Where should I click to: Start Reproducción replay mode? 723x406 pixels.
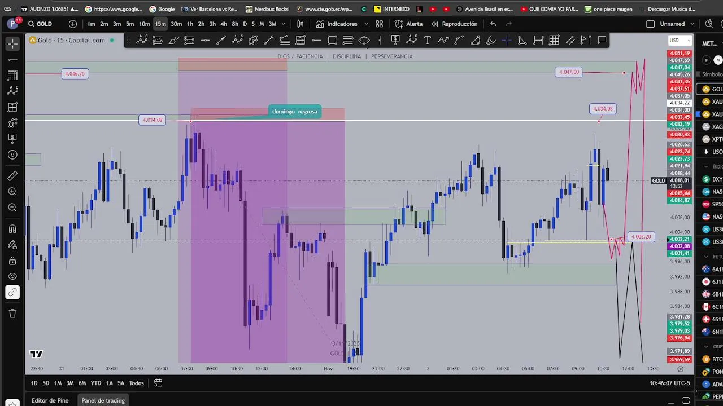[x=454, y=24]
